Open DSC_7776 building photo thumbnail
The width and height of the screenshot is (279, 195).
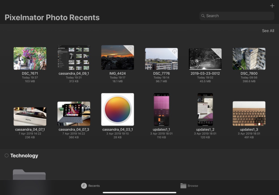(161, 59)
